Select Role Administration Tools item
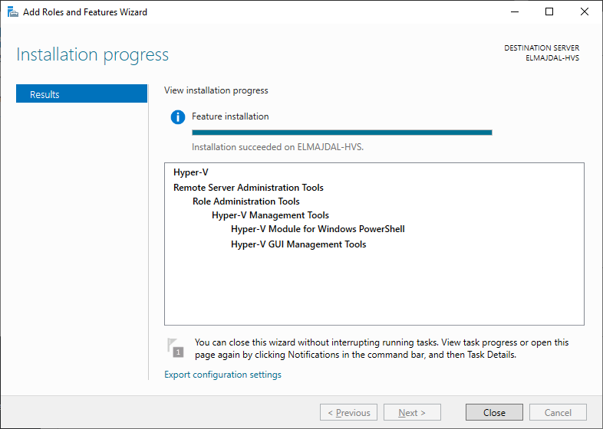Screen dimensions: 603x429 pyautogui.click(x=245, y=201)
